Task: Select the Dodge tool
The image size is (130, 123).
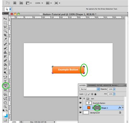Action: [x=5, y=73]
